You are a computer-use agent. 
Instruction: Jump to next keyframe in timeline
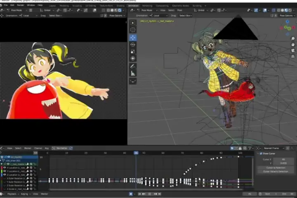(156, 194)
